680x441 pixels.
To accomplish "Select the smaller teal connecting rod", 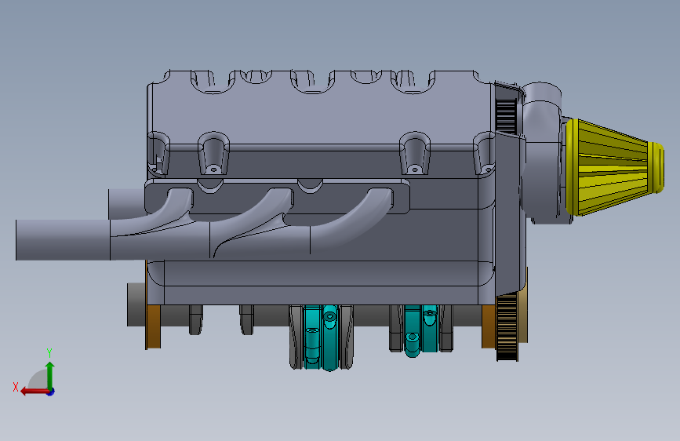I will coord(420,330).
